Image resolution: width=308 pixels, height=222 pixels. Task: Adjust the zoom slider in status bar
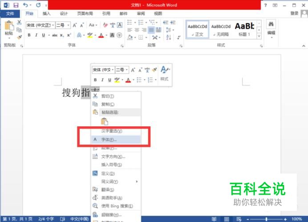pyautogui.click(x=266, y=219)
